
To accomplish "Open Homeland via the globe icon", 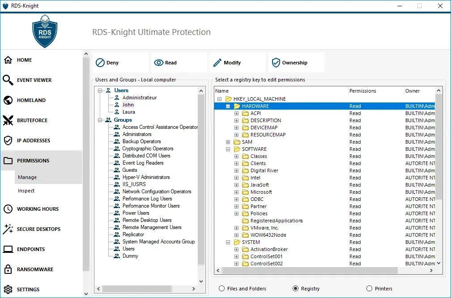I will tap(8, 100).
